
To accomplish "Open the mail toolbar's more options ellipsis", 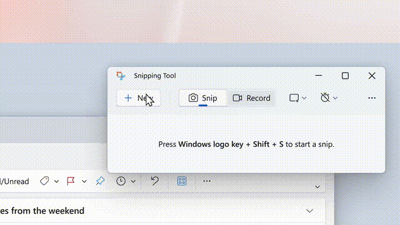I will 207,181.
